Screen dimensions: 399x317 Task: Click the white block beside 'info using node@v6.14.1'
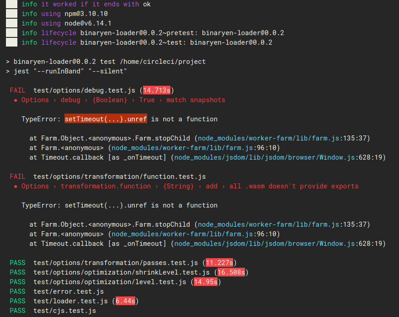(x=12, y=23)
